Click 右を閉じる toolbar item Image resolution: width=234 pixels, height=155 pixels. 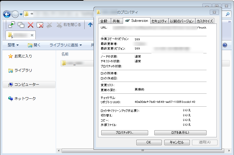69,25
